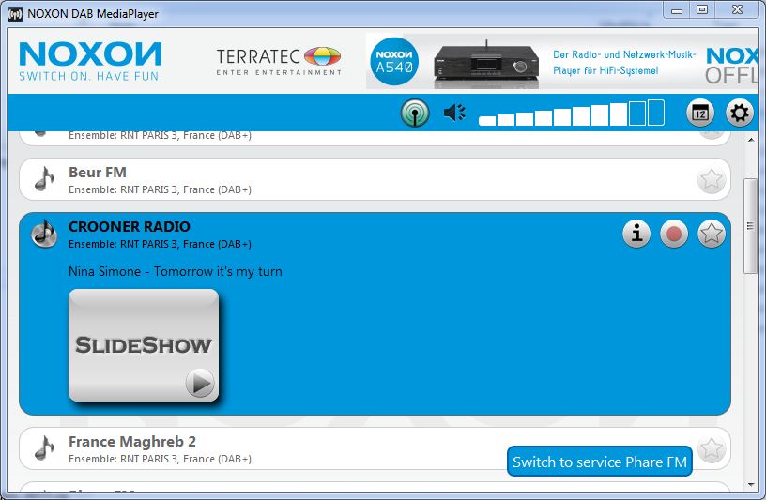
Task: Play the SlideShow via its play button
Action: (200, 384)
